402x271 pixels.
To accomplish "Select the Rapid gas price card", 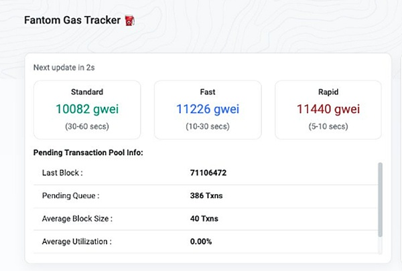I will (x=328, y=109).
